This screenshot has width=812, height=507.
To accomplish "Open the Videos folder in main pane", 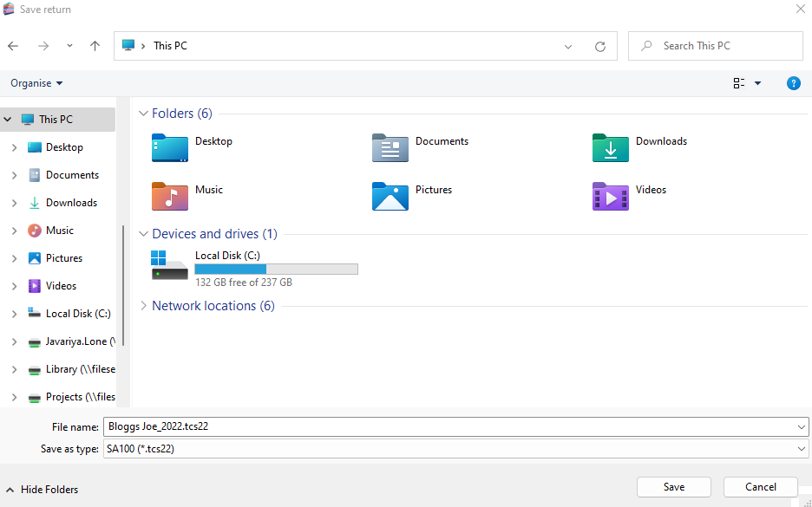I will (x=611, y=197).
